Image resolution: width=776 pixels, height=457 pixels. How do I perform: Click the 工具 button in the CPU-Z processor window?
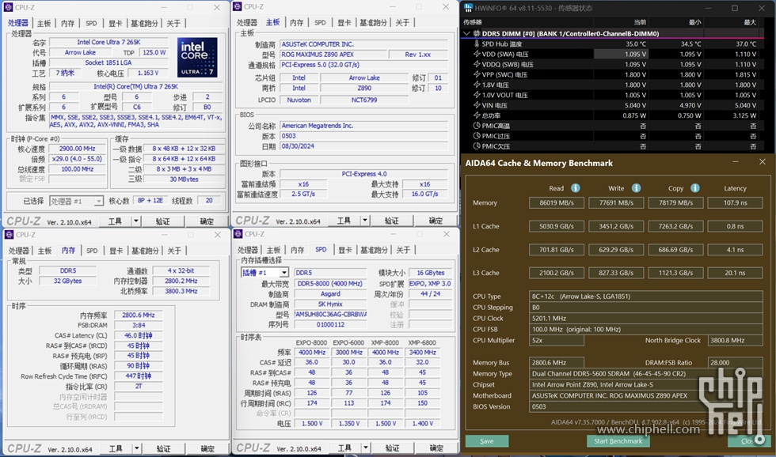(x=116, y=221)
